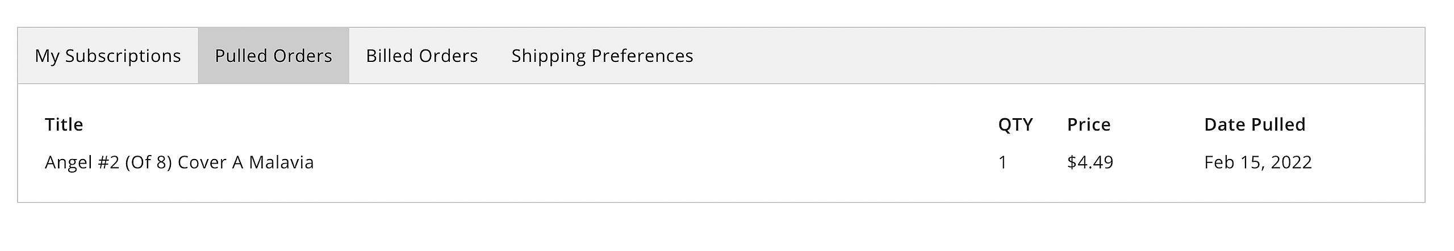
Task: Click the word Malavia in the title
Action: (x=281, y=162)
